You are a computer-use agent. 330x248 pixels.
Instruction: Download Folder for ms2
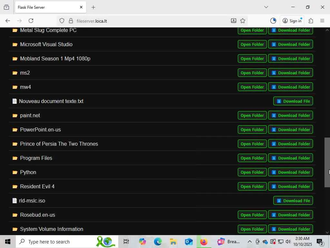coord(290,73)
